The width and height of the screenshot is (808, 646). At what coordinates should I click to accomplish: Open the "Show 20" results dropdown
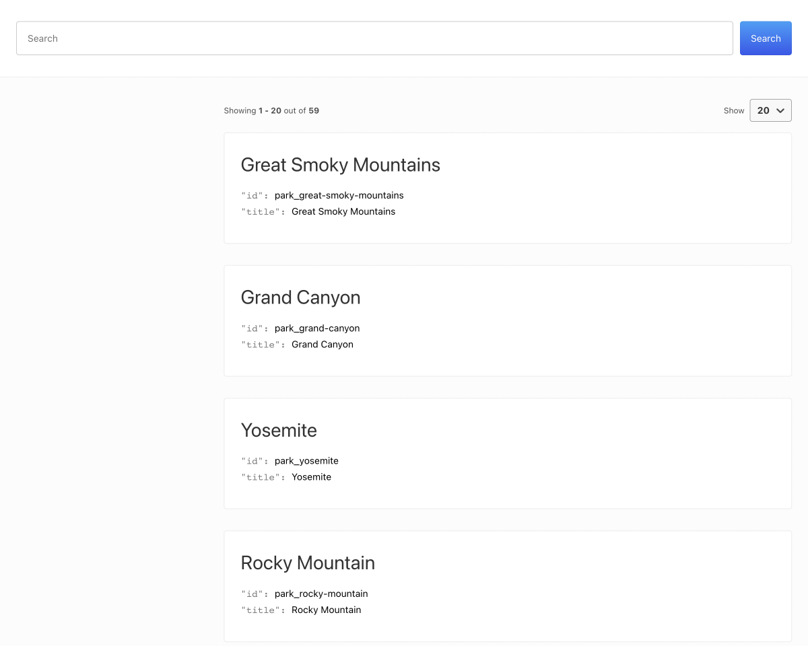[x=770, y=110]
